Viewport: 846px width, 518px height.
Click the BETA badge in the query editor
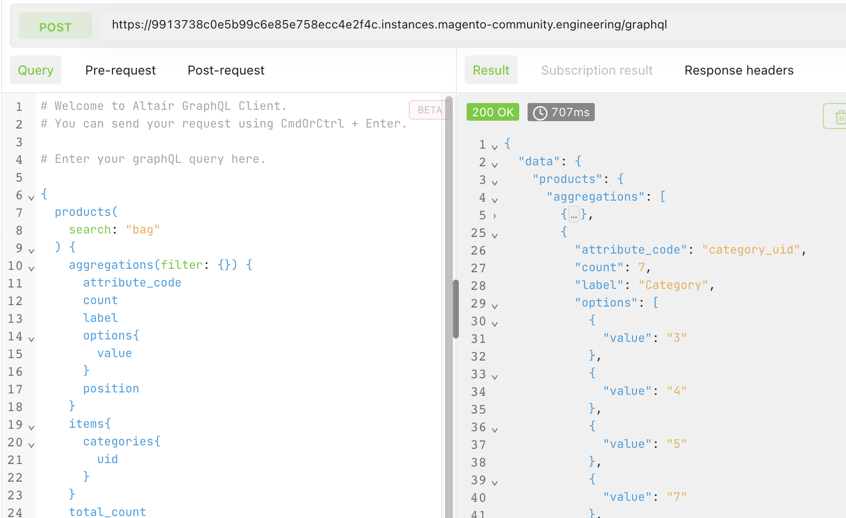coord(429,110)
